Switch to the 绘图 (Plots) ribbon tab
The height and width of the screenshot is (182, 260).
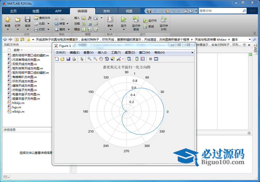(36, 11)
